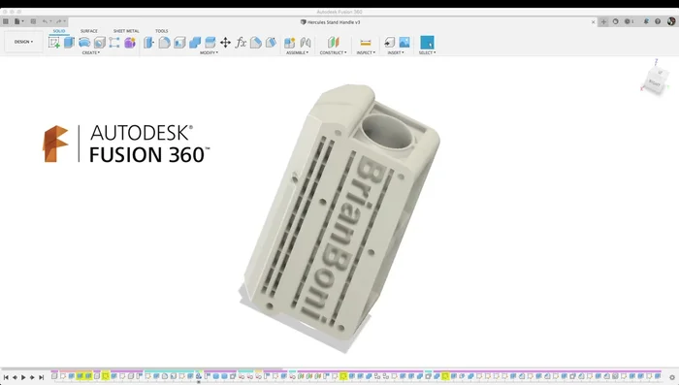Image resolution: width=679 pixels, height=385 pixels.
Task: Click the New Component icon
Action: [289, 43]
